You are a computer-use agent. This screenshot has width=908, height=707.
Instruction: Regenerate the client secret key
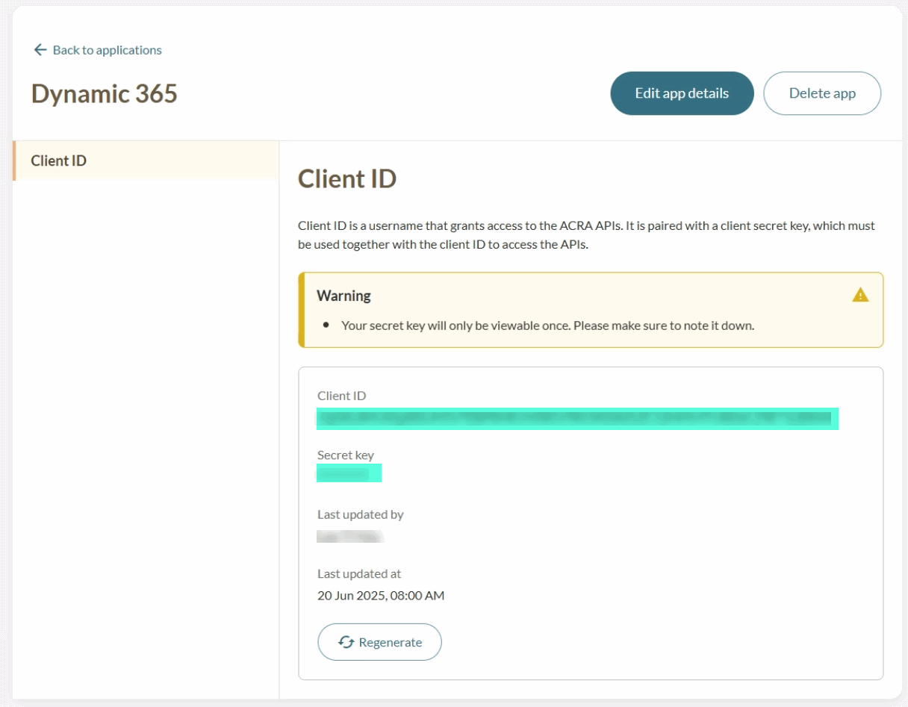pos(379,642)
